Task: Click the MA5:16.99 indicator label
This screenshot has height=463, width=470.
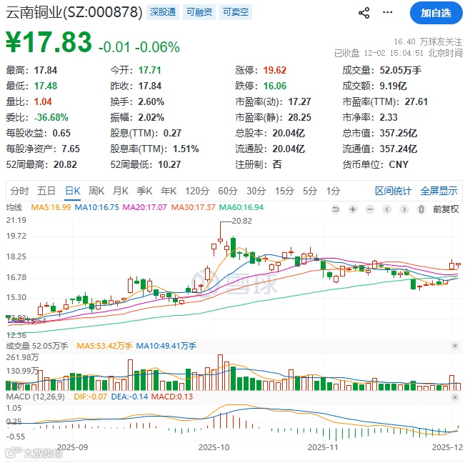Action: pyautogui.click(x=51, y=207)
